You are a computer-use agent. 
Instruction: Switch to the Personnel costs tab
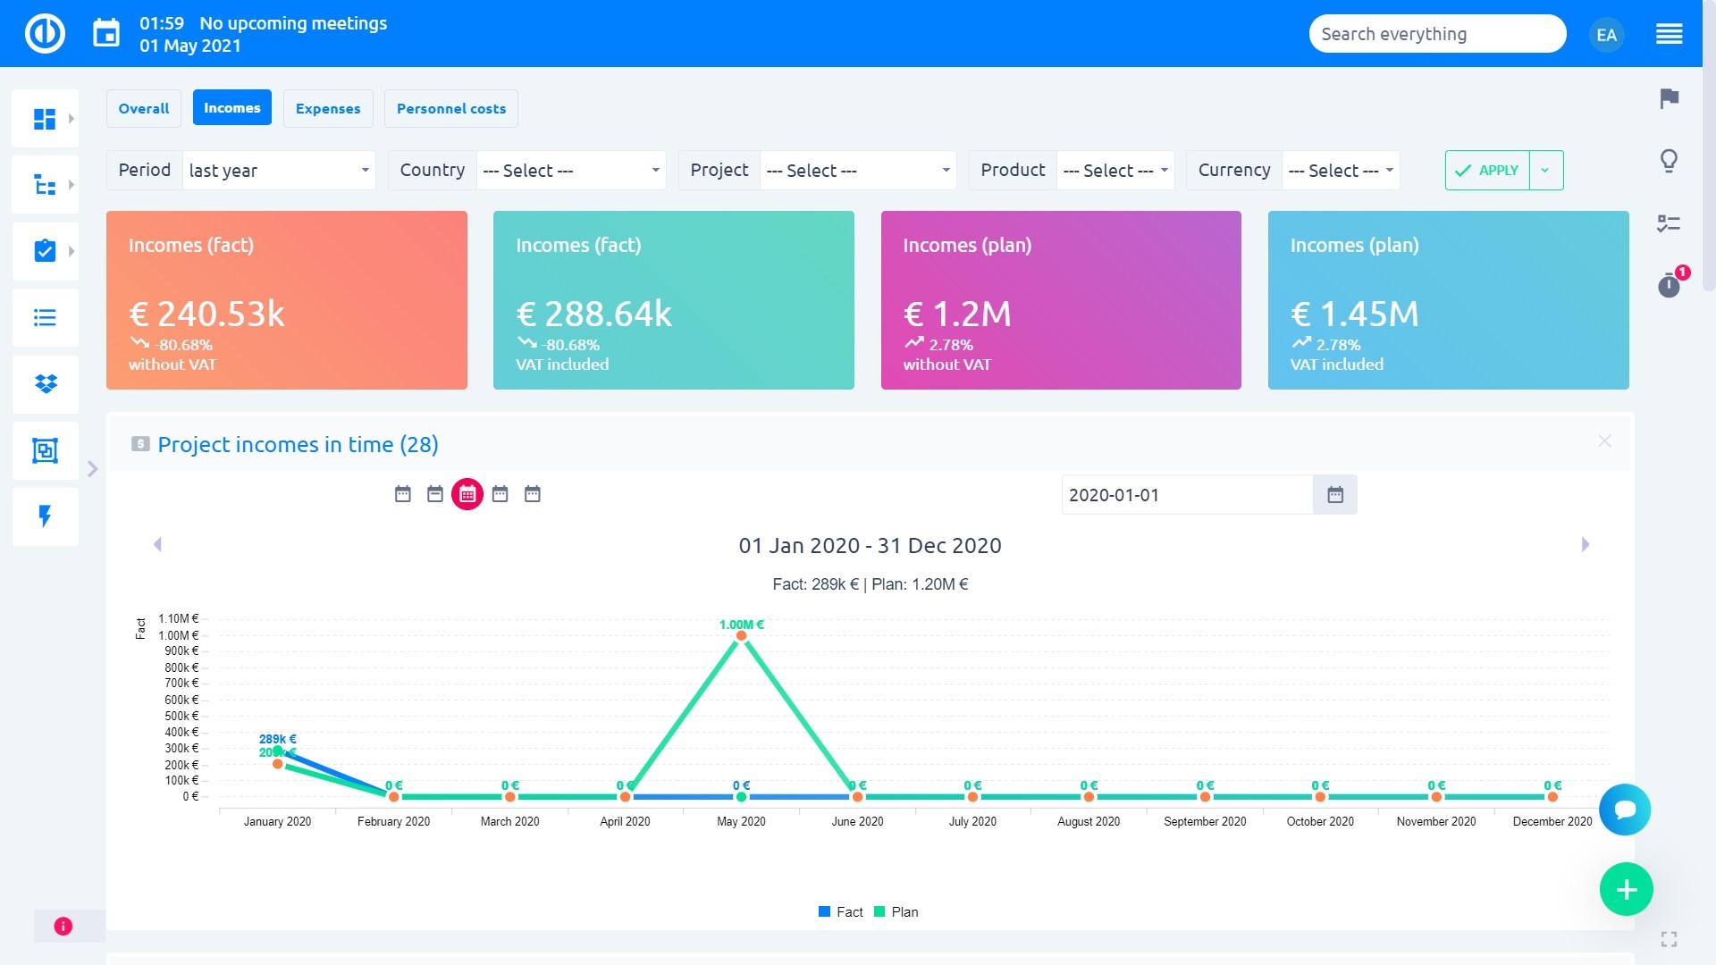coord(450,108)
